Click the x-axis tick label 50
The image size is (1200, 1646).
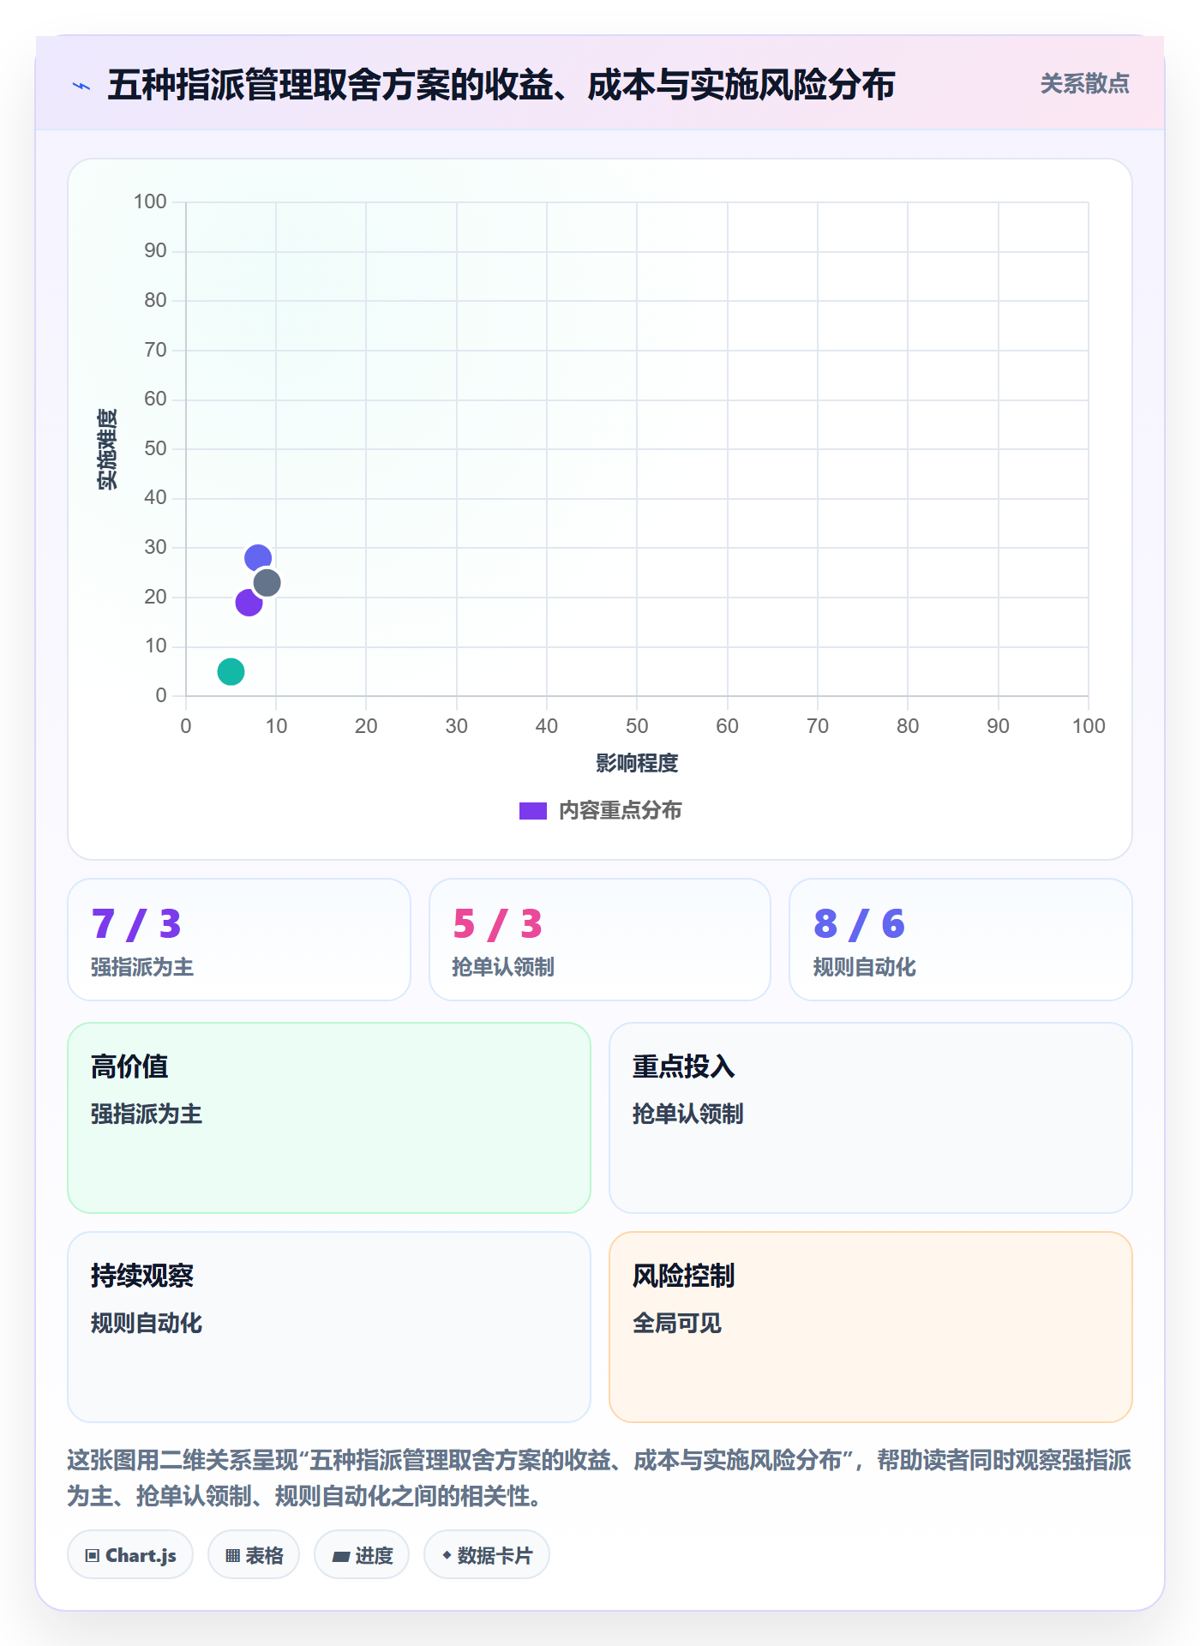pyautogui.click(x=637, y=726)
